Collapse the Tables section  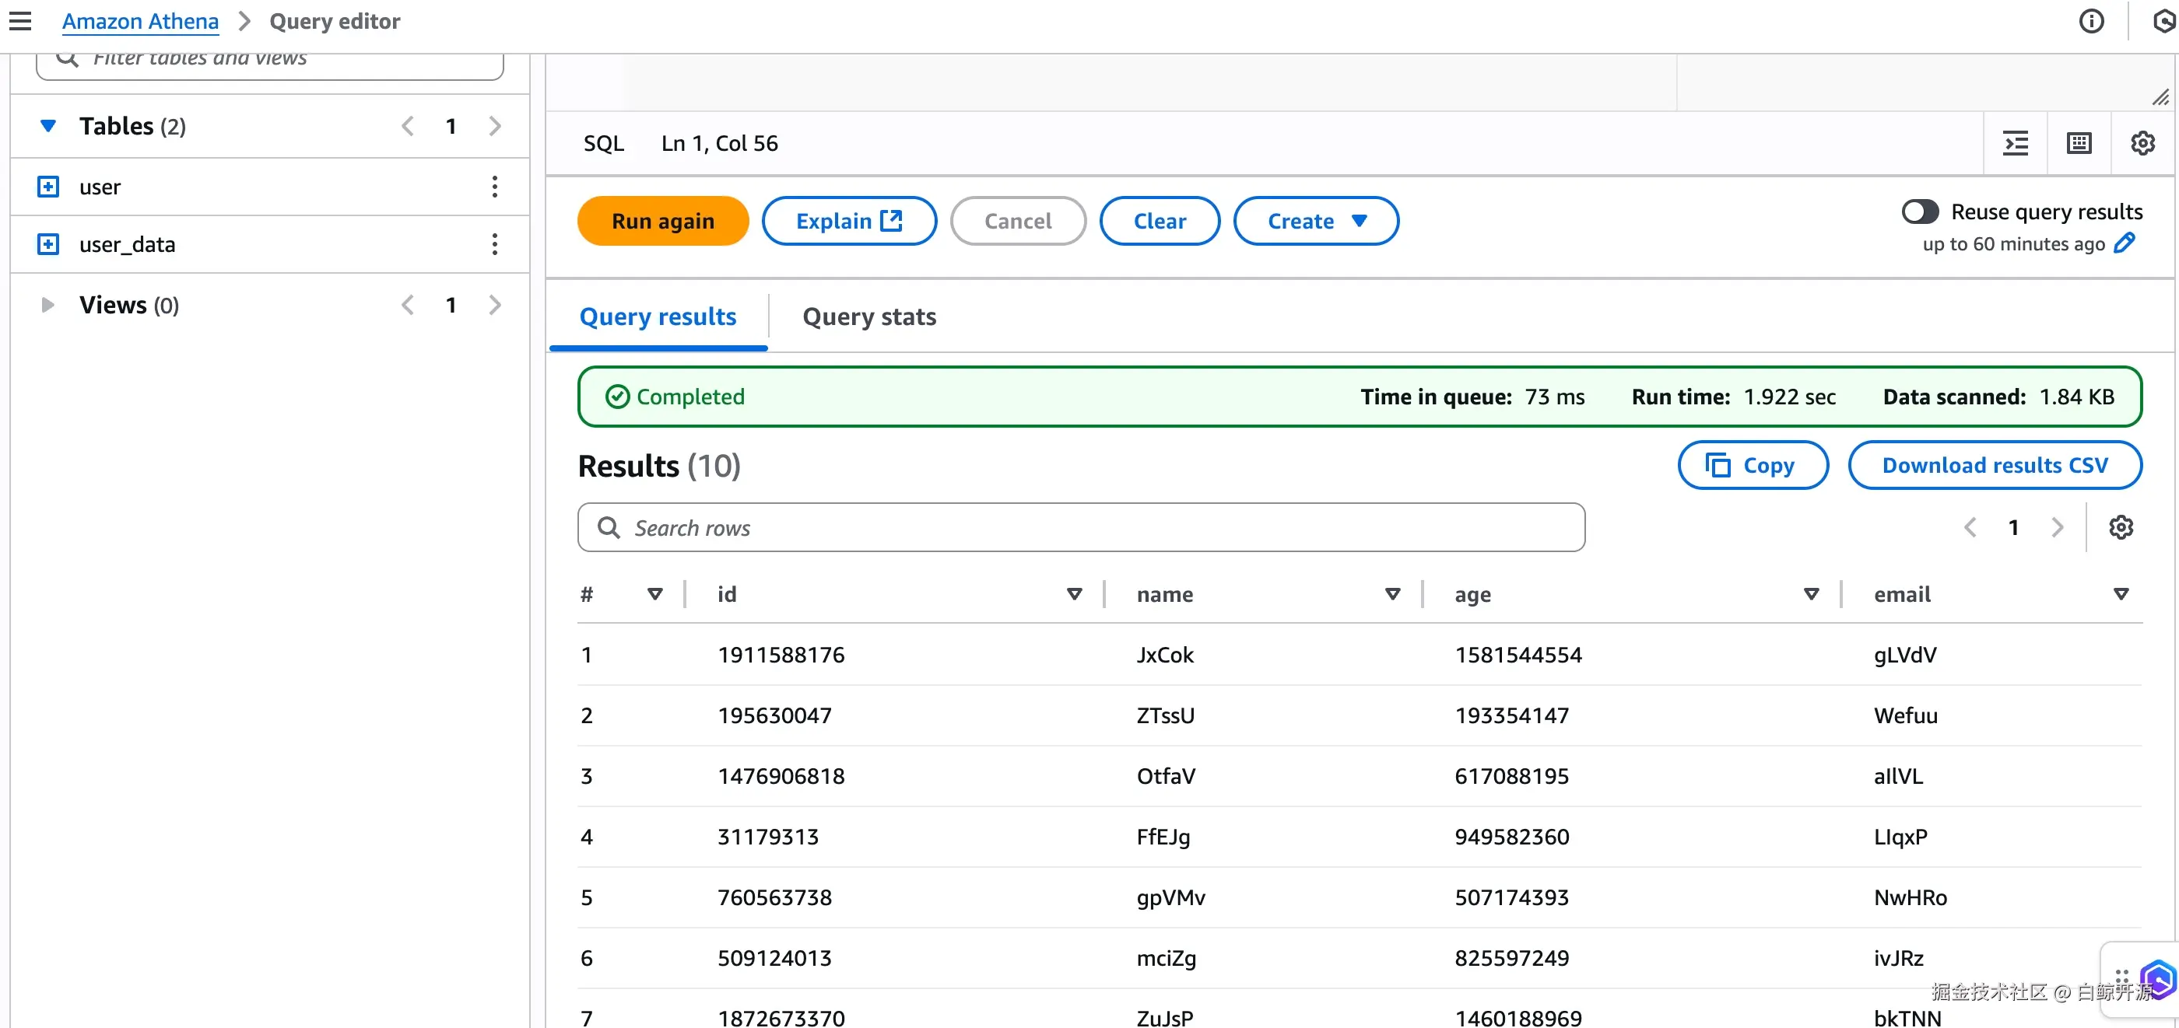coord(48,126)
